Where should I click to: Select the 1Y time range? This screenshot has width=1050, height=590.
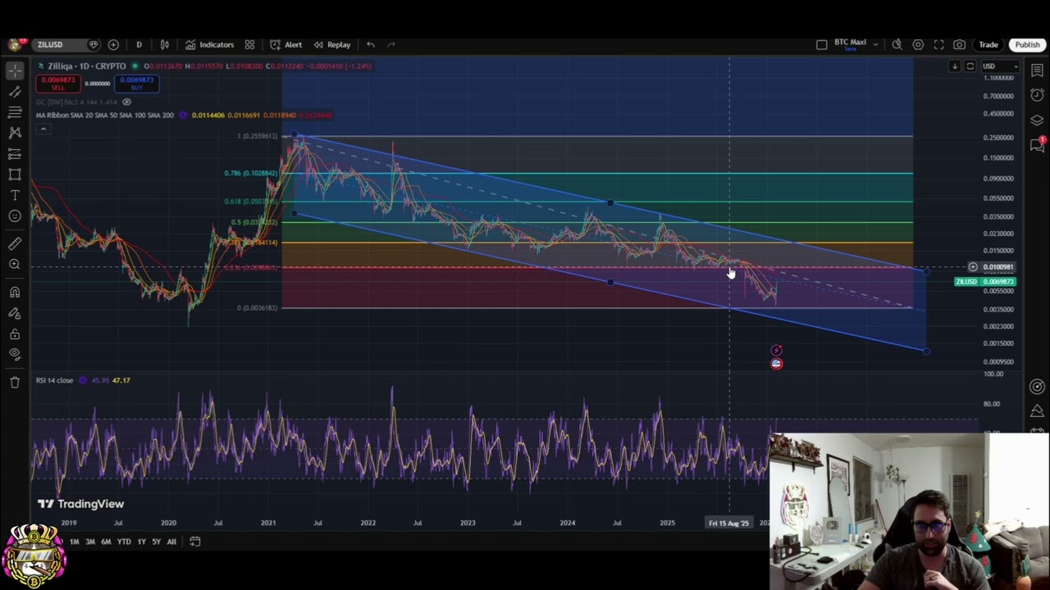coord(141,542)
